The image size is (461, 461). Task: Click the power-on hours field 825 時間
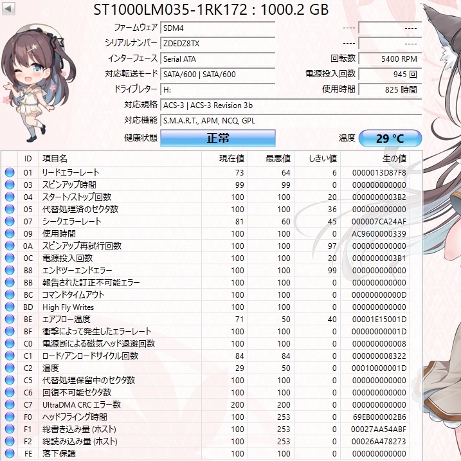390,89
